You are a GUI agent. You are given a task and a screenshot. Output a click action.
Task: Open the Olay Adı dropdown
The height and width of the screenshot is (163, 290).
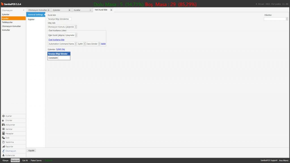pyautogui.click(x=76, y=27)
